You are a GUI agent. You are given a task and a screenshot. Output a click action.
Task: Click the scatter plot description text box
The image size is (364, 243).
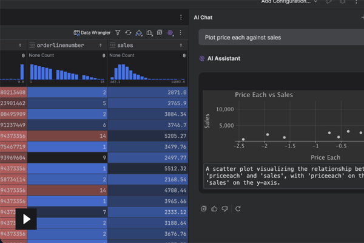(284, 176)
